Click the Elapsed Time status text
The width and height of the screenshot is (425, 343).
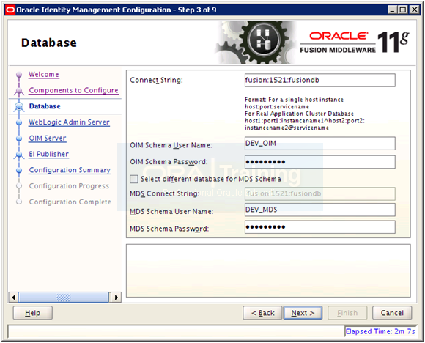coord(380,331)
